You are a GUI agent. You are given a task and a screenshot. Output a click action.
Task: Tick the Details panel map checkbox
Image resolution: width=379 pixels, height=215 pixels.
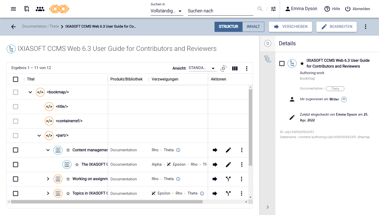[x=282, y=63]
